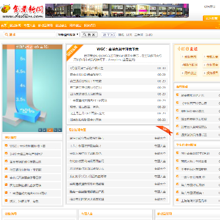
Task: Open the grey text link at top right corner
Action: tap(210, 7)
